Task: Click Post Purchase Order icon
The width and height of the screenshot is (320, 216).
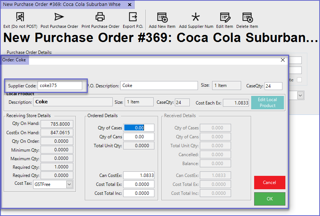Action: tap(59, 17)
